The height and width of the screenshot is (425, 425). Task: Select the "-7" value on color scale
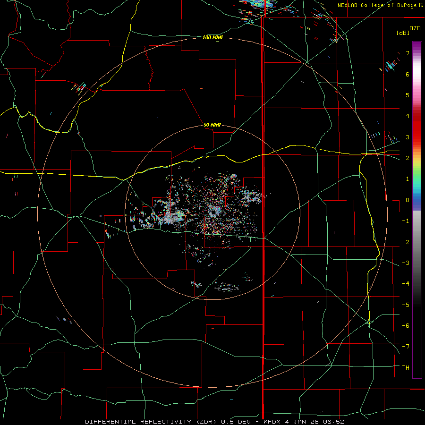[x=406, y=347]
